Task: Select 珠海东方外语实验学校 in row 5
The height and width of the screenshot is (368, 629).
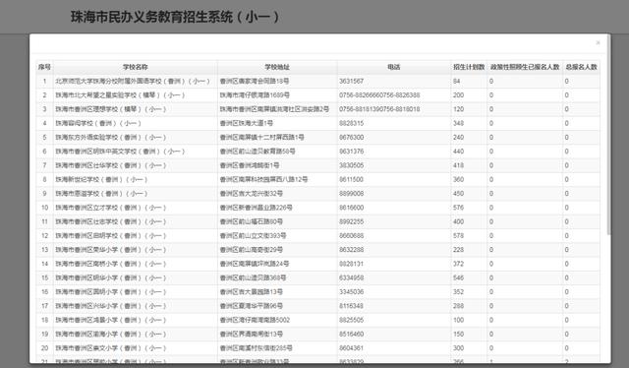Action: 110,138
